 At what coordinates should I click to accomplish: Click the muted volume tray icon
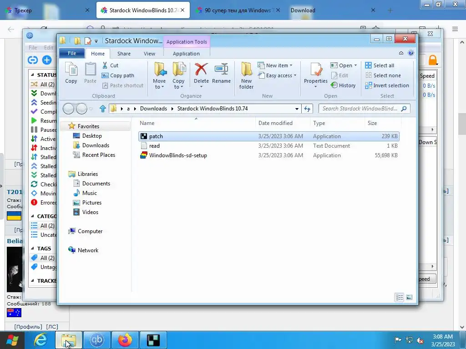[x=420, y=340]
